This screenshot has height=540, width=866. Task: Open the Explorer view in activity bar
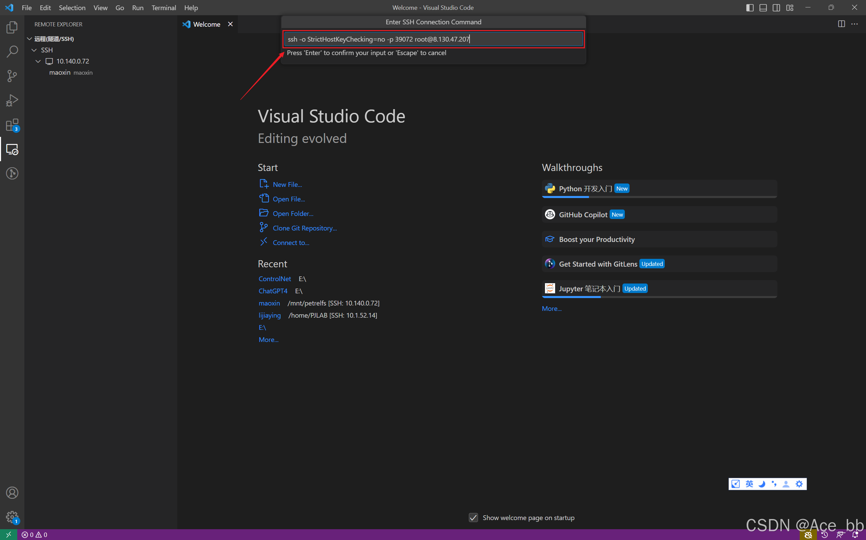pyautogui.click(x=12, y=27)
